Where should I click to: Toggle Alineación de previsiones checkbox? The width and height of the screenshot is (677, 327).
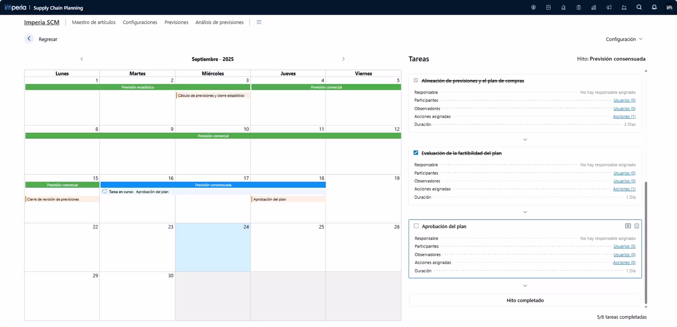[x=416, y=81]
